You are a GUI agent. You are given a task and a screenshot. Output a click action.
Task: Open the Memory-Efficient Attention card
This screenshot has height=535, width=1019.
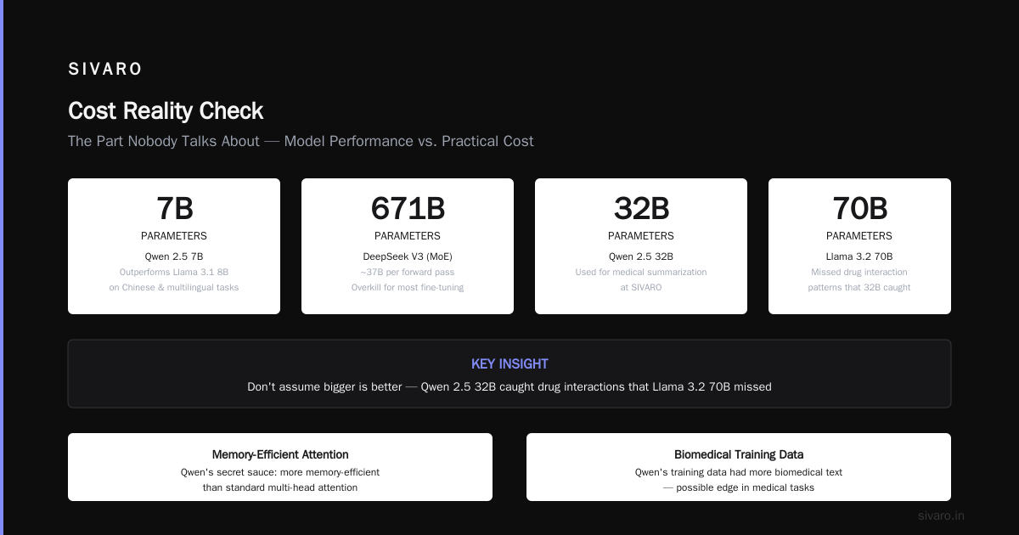[x=280, y=467]
